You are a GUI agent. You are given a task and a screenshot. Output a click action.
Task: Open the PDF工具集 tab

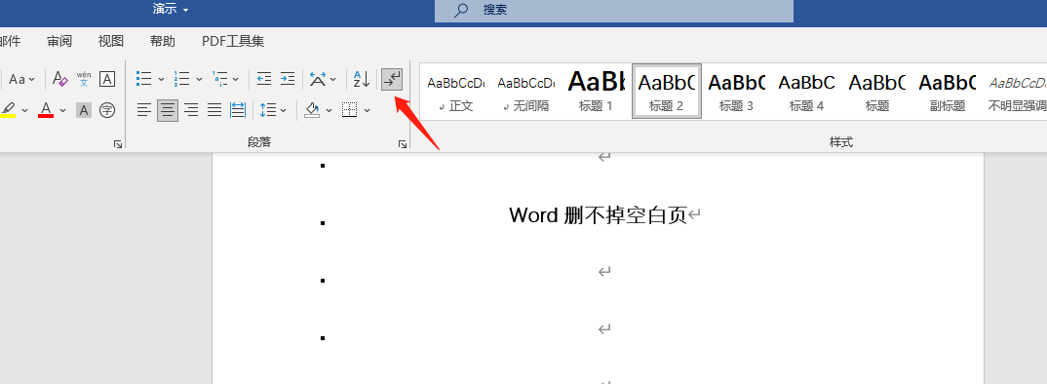pos(233,41)
